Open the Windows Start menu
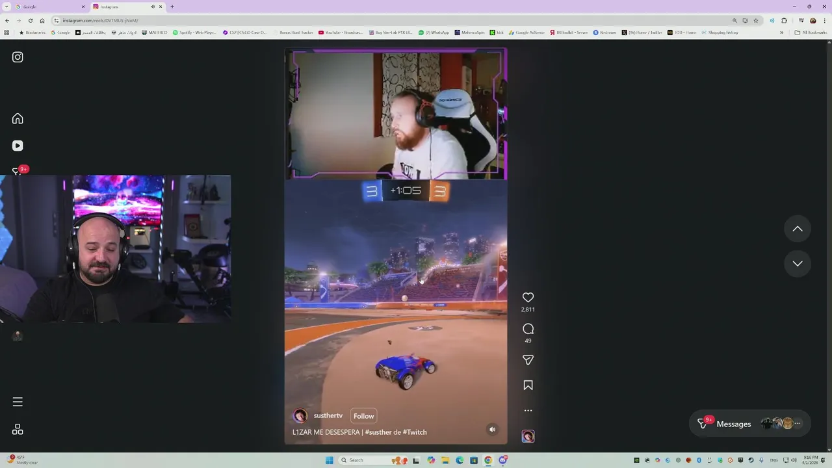 pyautogui.click(x=330, y=460)
